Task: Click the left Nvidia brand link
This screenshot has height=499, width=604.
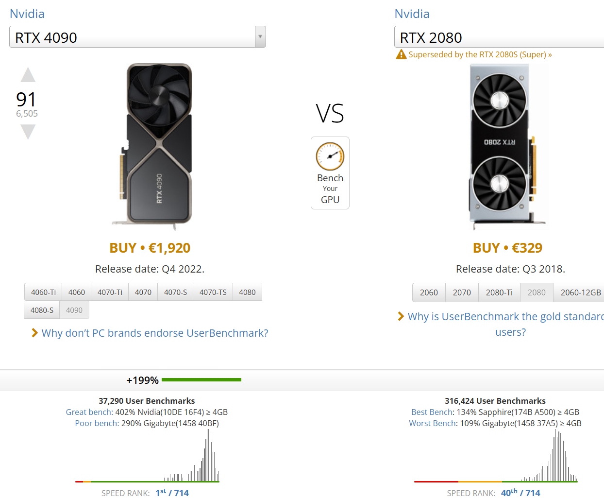Action: 27,14
